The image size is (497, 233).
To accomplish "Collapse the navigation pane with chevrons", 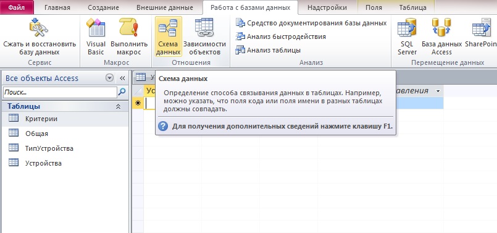I will point(122,78).
